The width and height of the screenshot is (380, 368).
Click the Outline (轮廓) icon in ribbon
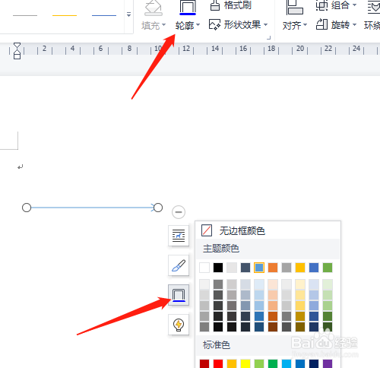click(188, 8)
